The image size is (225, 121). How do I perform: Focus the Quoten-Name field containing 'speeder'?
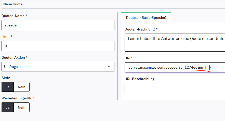pos(58,25)
